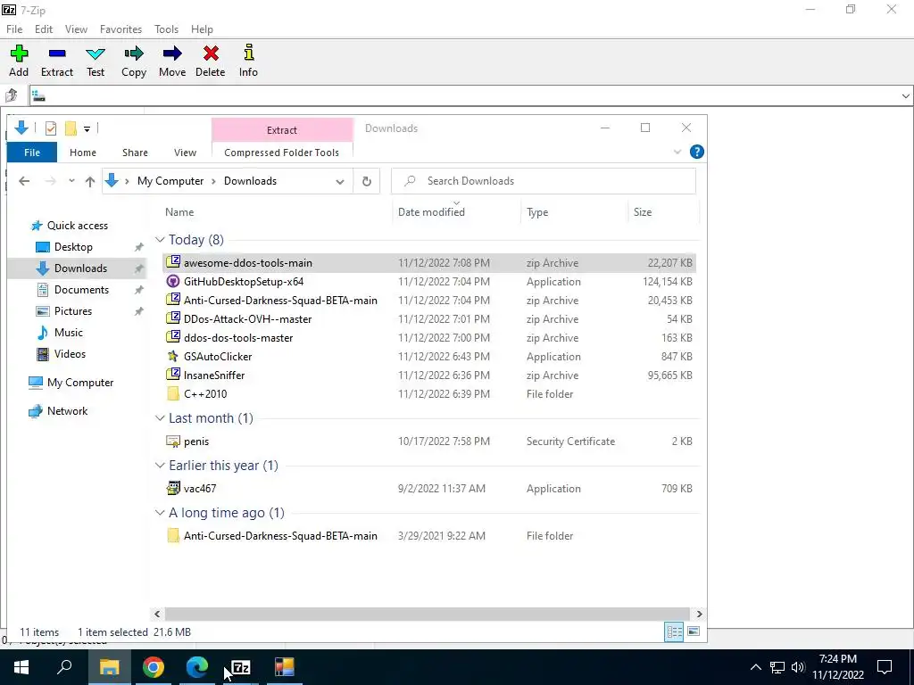
Task: Collapse the Earlier this year (1) group
Action: (160, 465)
